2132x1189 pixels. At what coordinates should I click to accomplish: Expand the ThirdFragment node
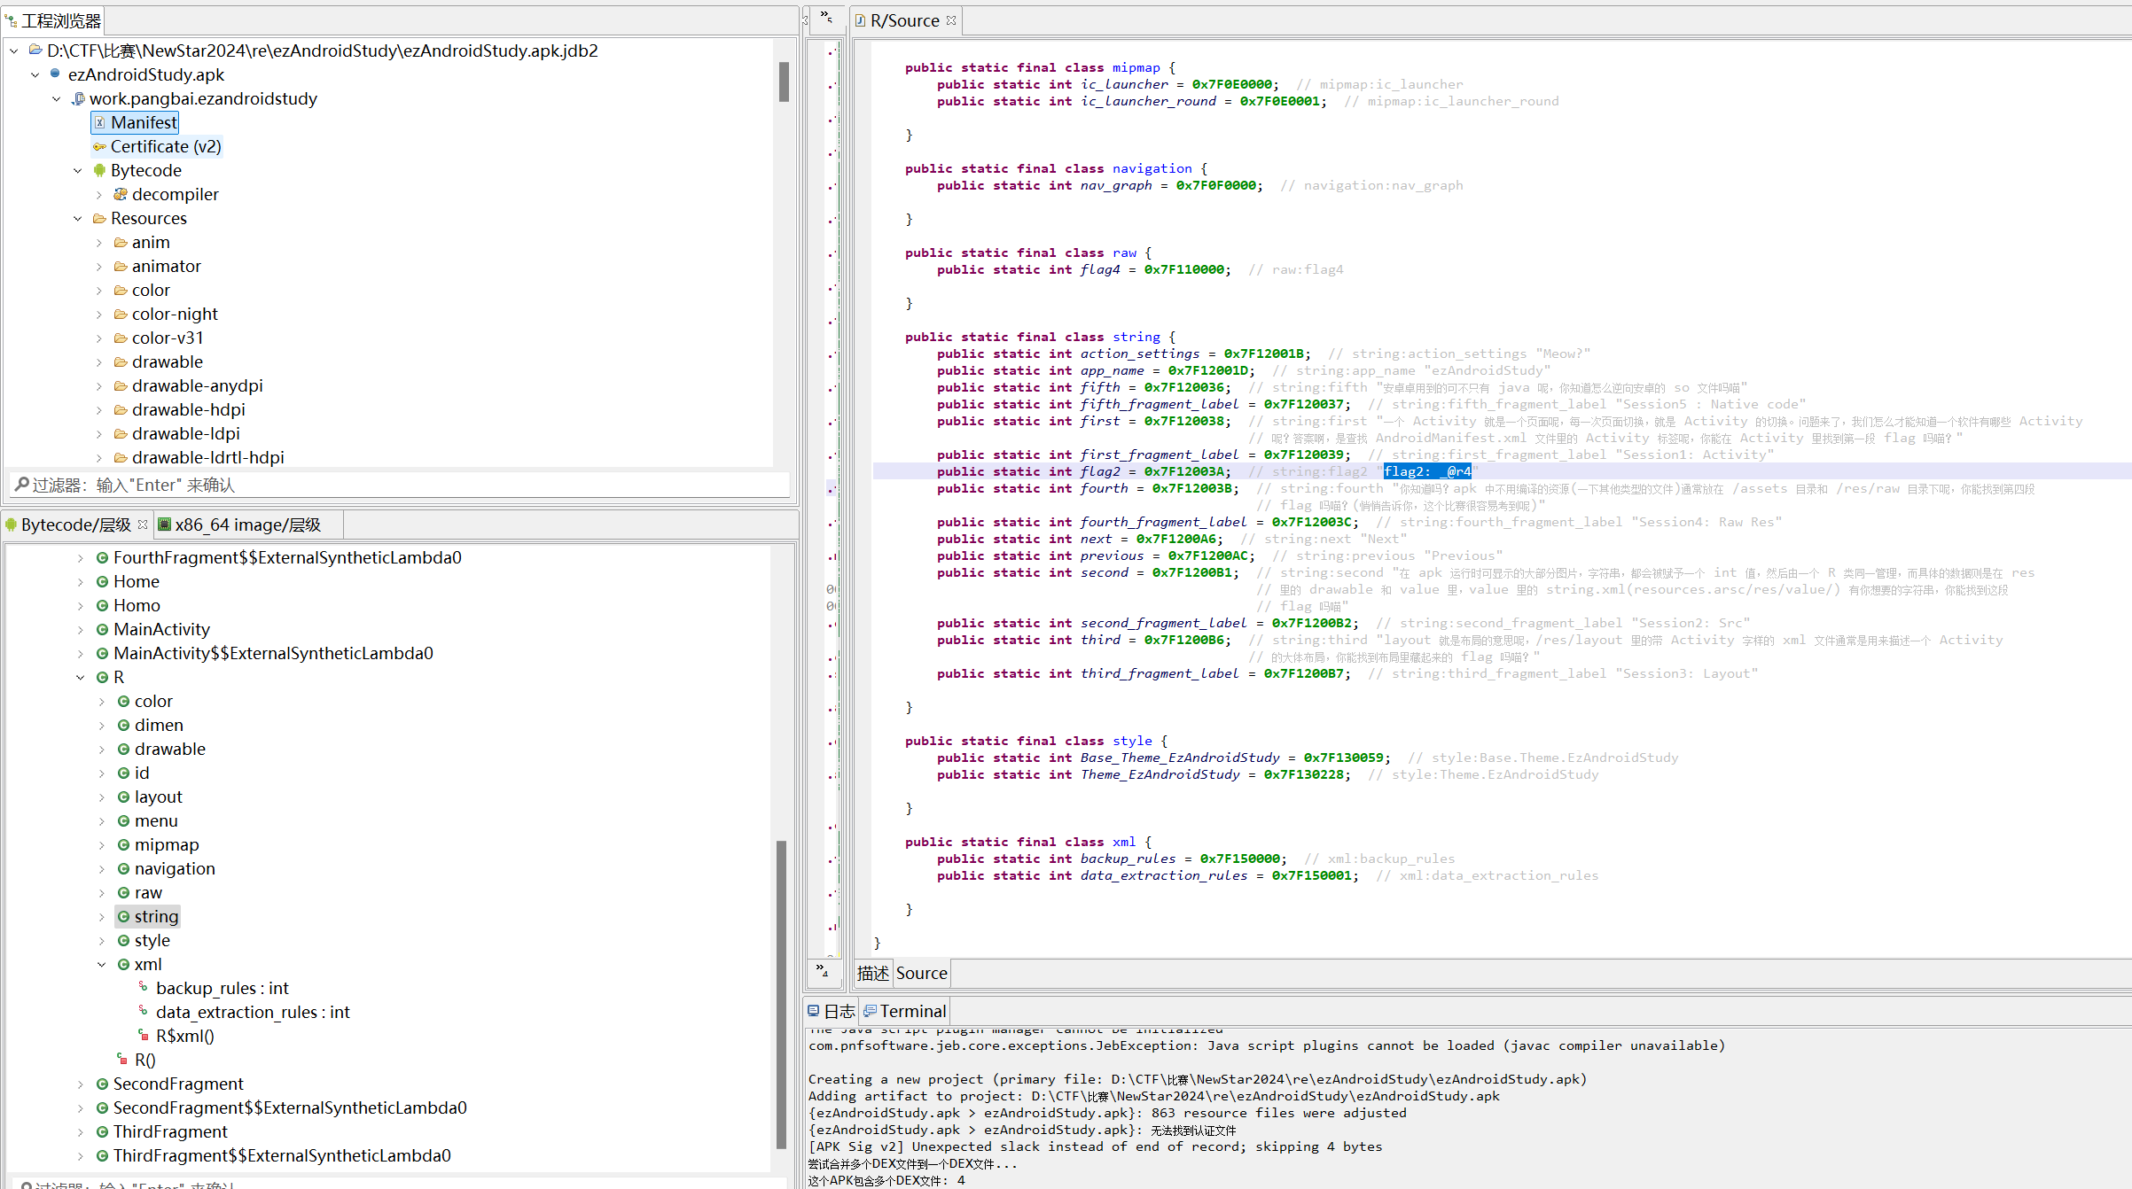(x=81, y=1132)
